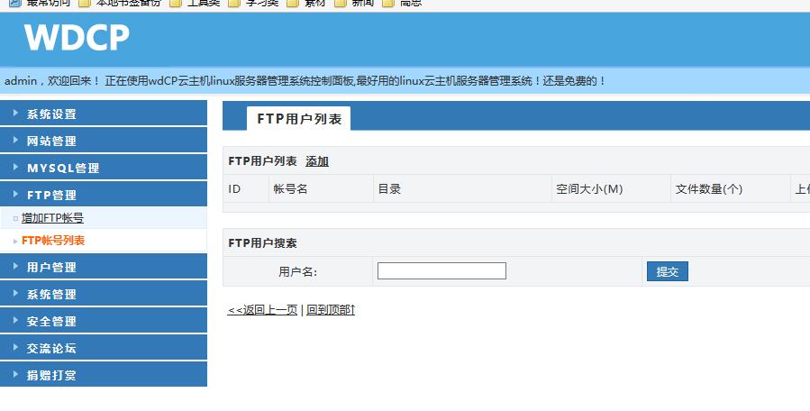Open the 交流论坛 sidebar menu
The width and height of the screenshot is (810, 411).
(x=104, y=347)
